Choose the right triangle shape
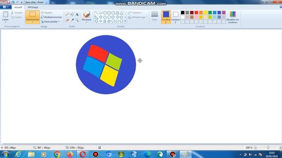282x158 pixels. 96,17
